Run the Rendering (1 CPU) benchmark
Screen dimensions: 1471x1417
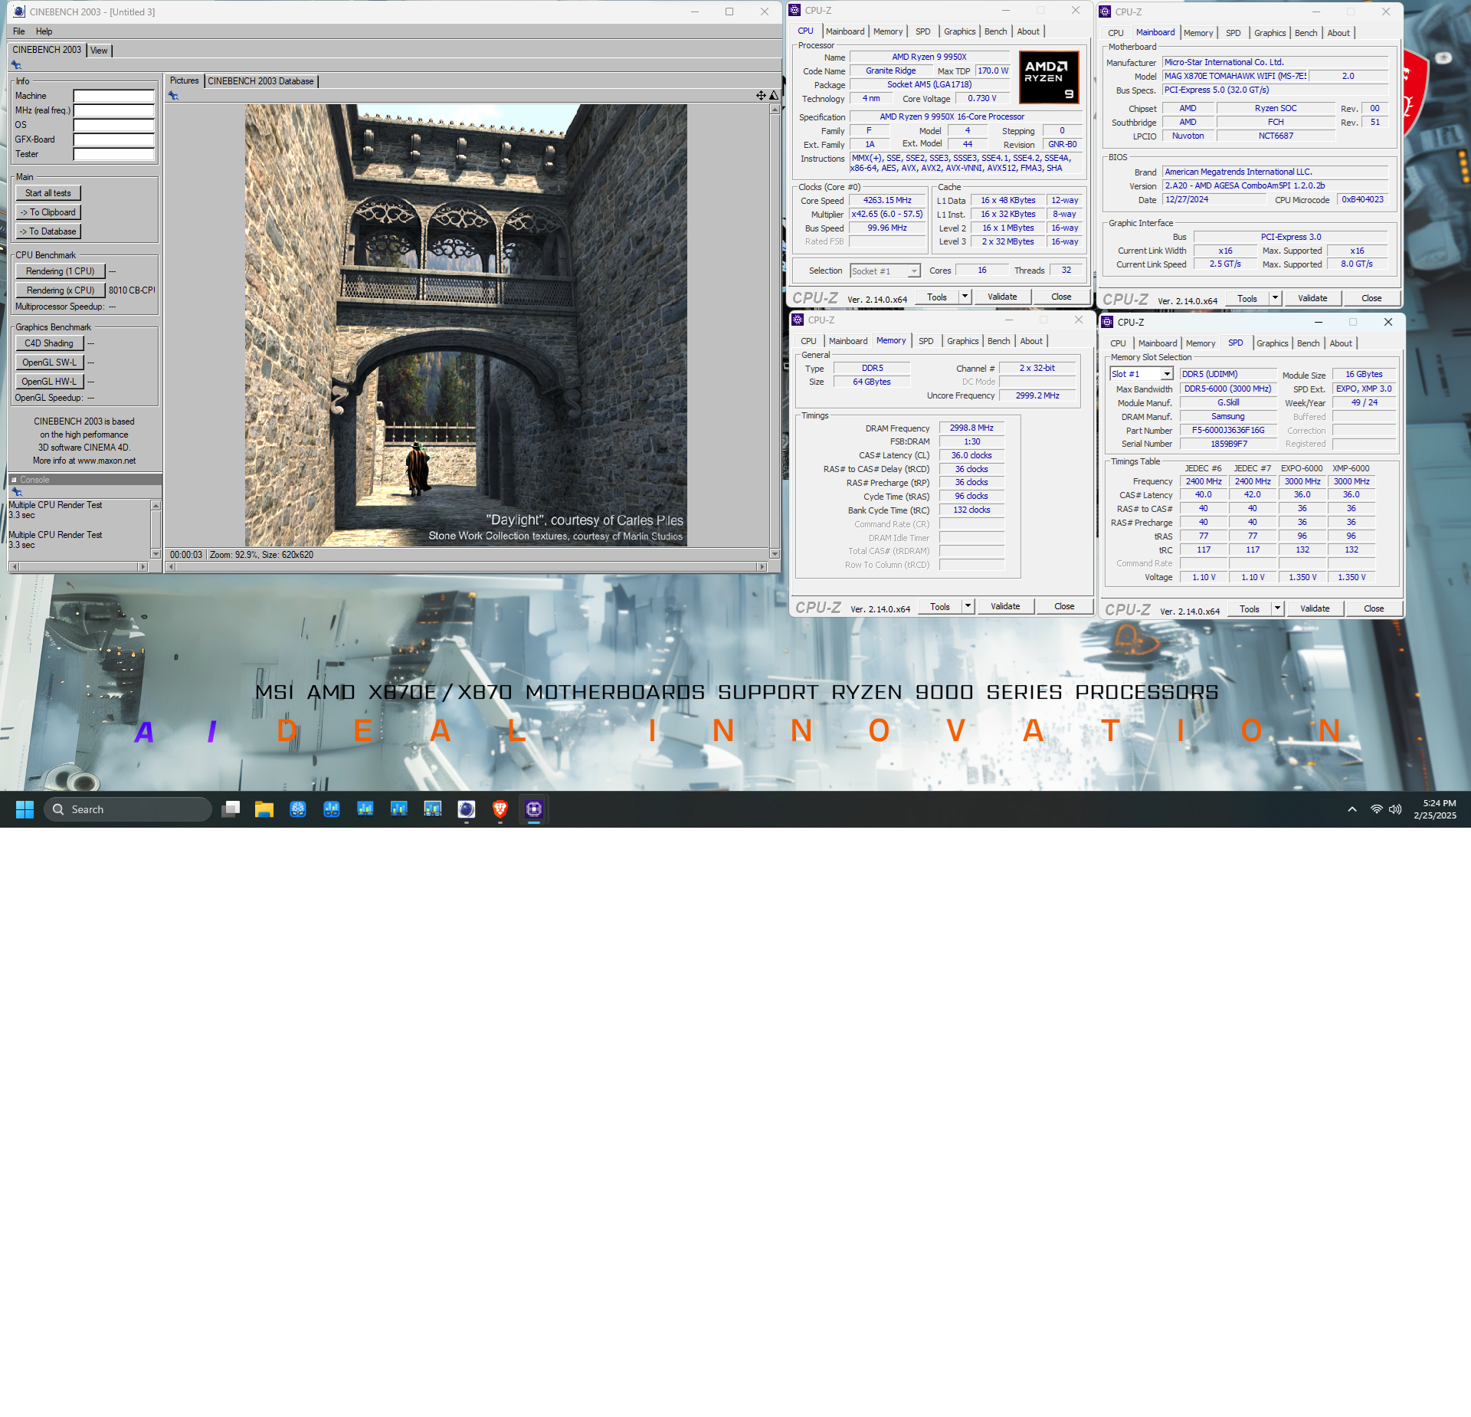pos(61,271)
